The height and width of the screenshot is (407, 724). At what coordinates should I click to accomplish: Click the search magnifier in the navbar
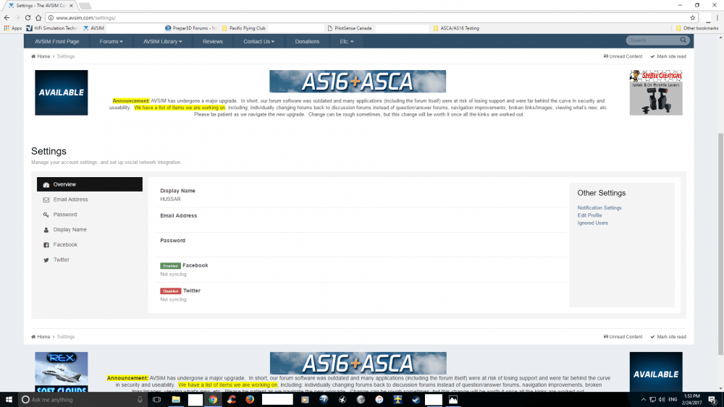click(x=683, y=40)
